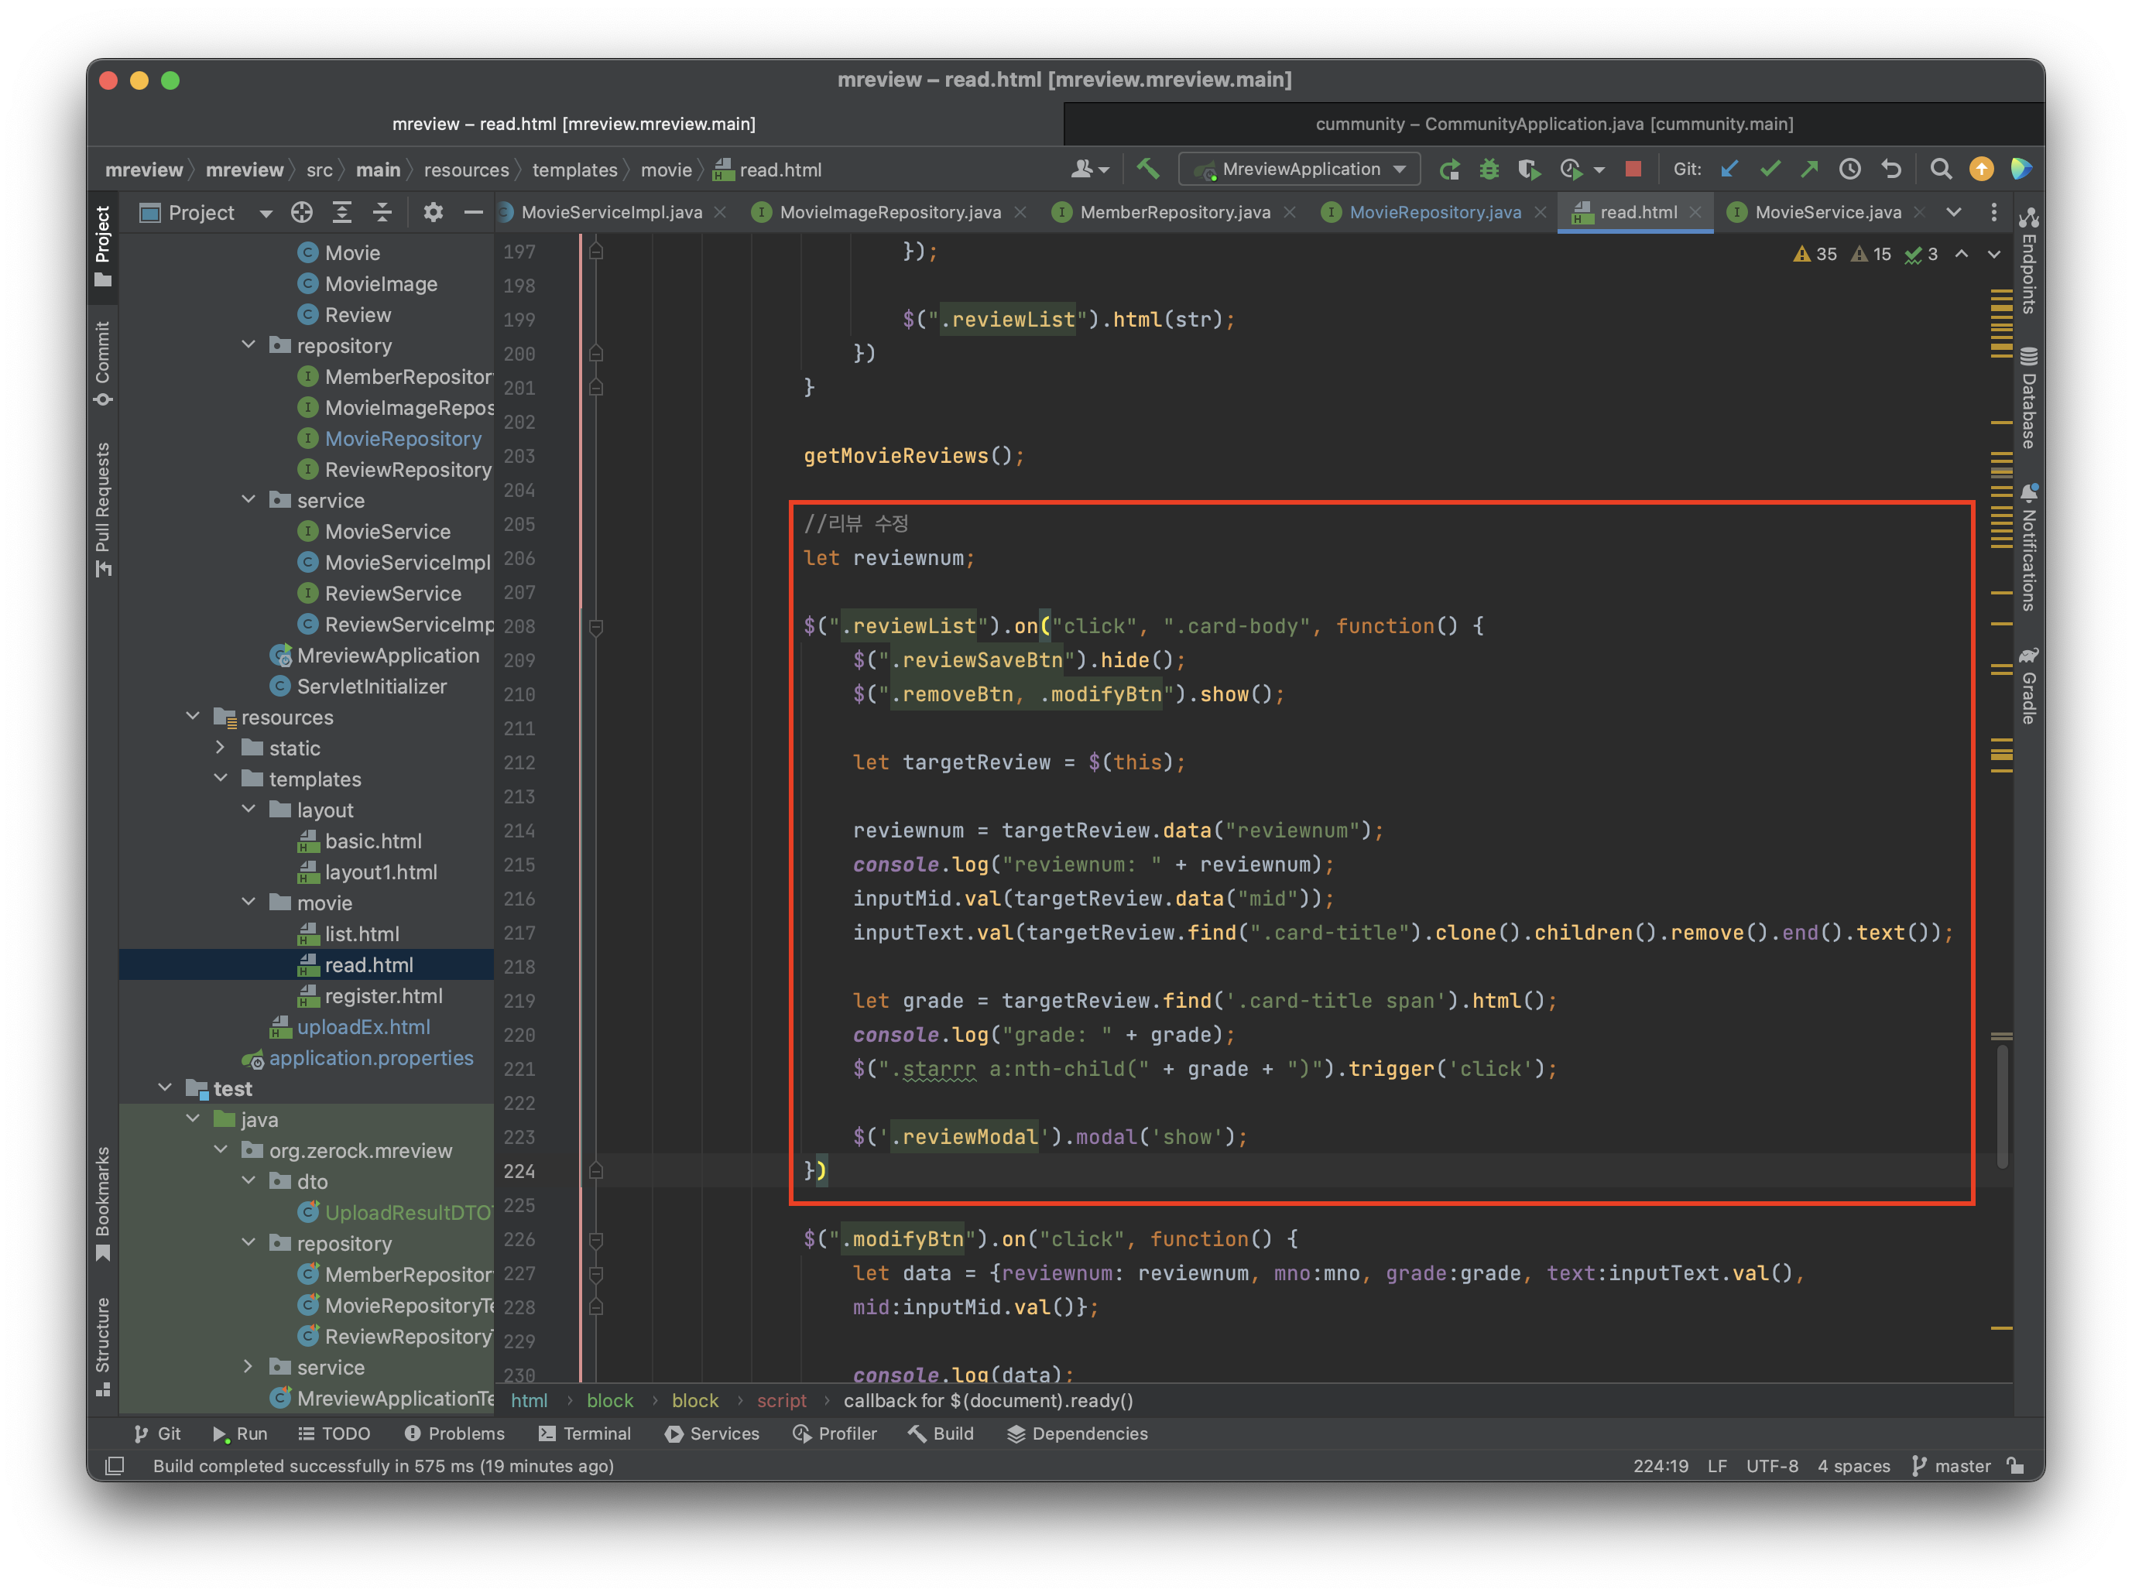
Task: Switch to MovieImageRepository.java tab
Action: [x=889, y=213]
